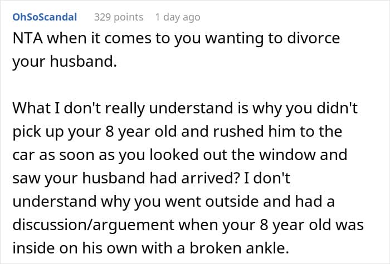
Task: Click the 329 points score
Action: (119, 17)
